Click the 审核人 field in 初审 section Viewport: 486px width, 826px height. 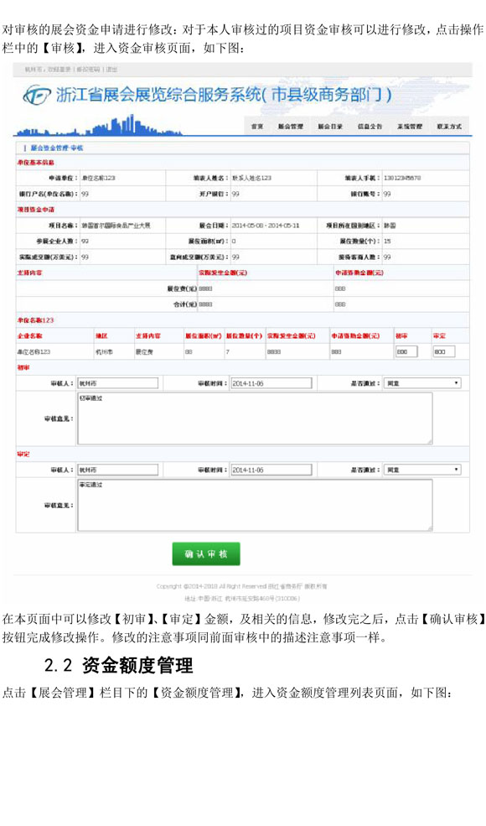(x=118, y=383)
